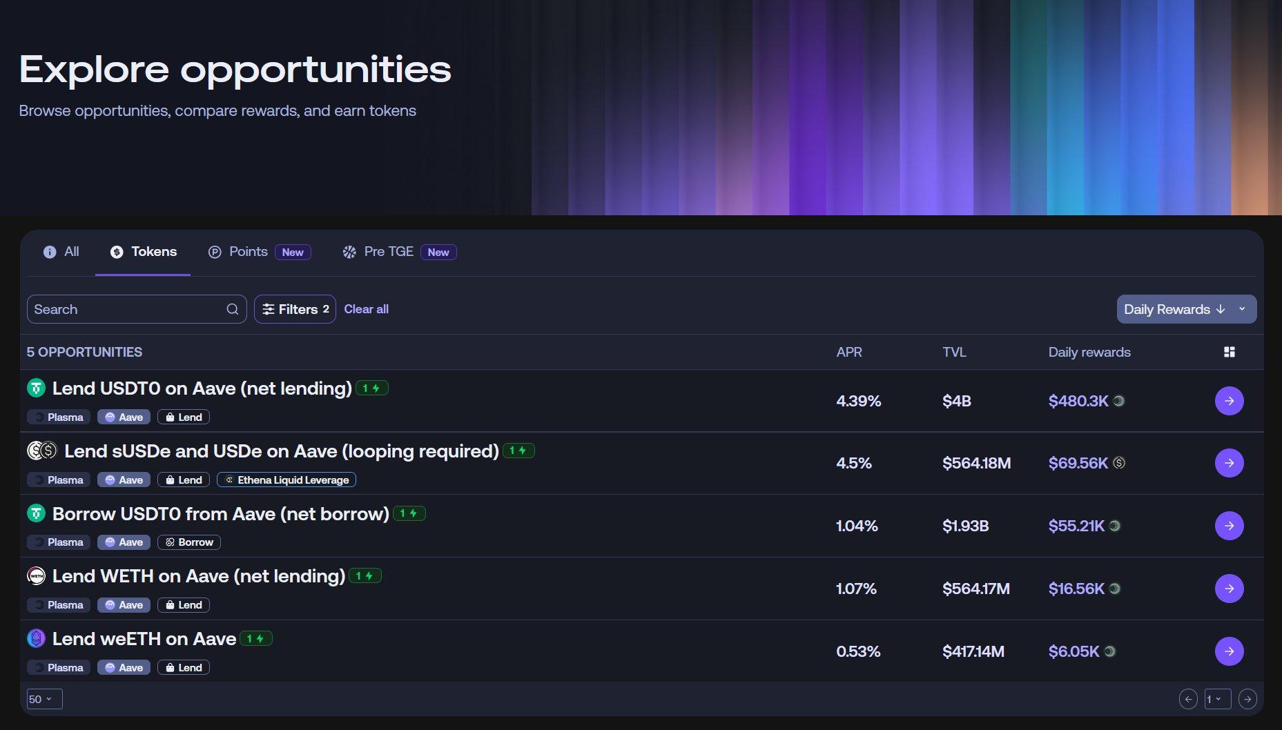
Task: Click the search magnifier icon
Action: point(232,308)
